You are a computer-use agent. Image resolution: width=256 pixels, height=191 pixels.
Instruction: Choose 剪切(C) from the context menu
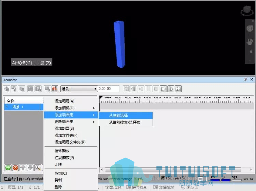tap(71, 173)
